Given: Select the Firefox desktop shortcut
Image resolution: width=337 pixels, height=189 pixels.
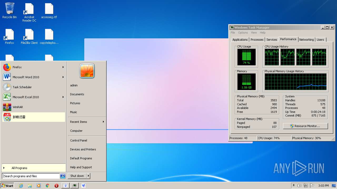Looking at the screenshot, I should (9, 36).
